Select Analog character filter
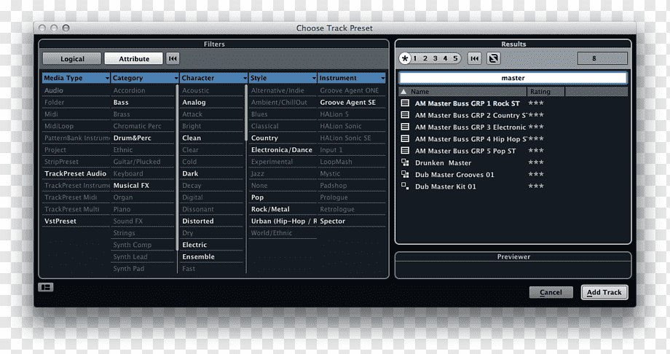Image resolution: width=670 pixels, height=354 pixels. pos(194,102)
